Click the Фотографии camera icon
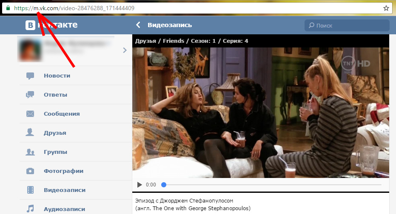Screen dimensions: 396x214 tap(30, 171)
